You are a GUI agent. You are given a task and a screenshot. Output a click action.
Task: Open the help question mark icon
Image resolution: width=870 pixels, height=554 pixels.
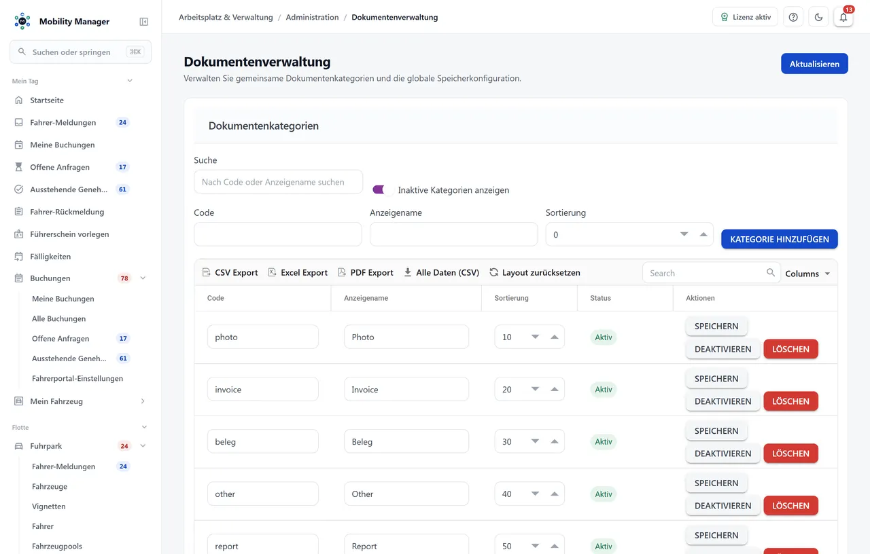click(793, 17)
